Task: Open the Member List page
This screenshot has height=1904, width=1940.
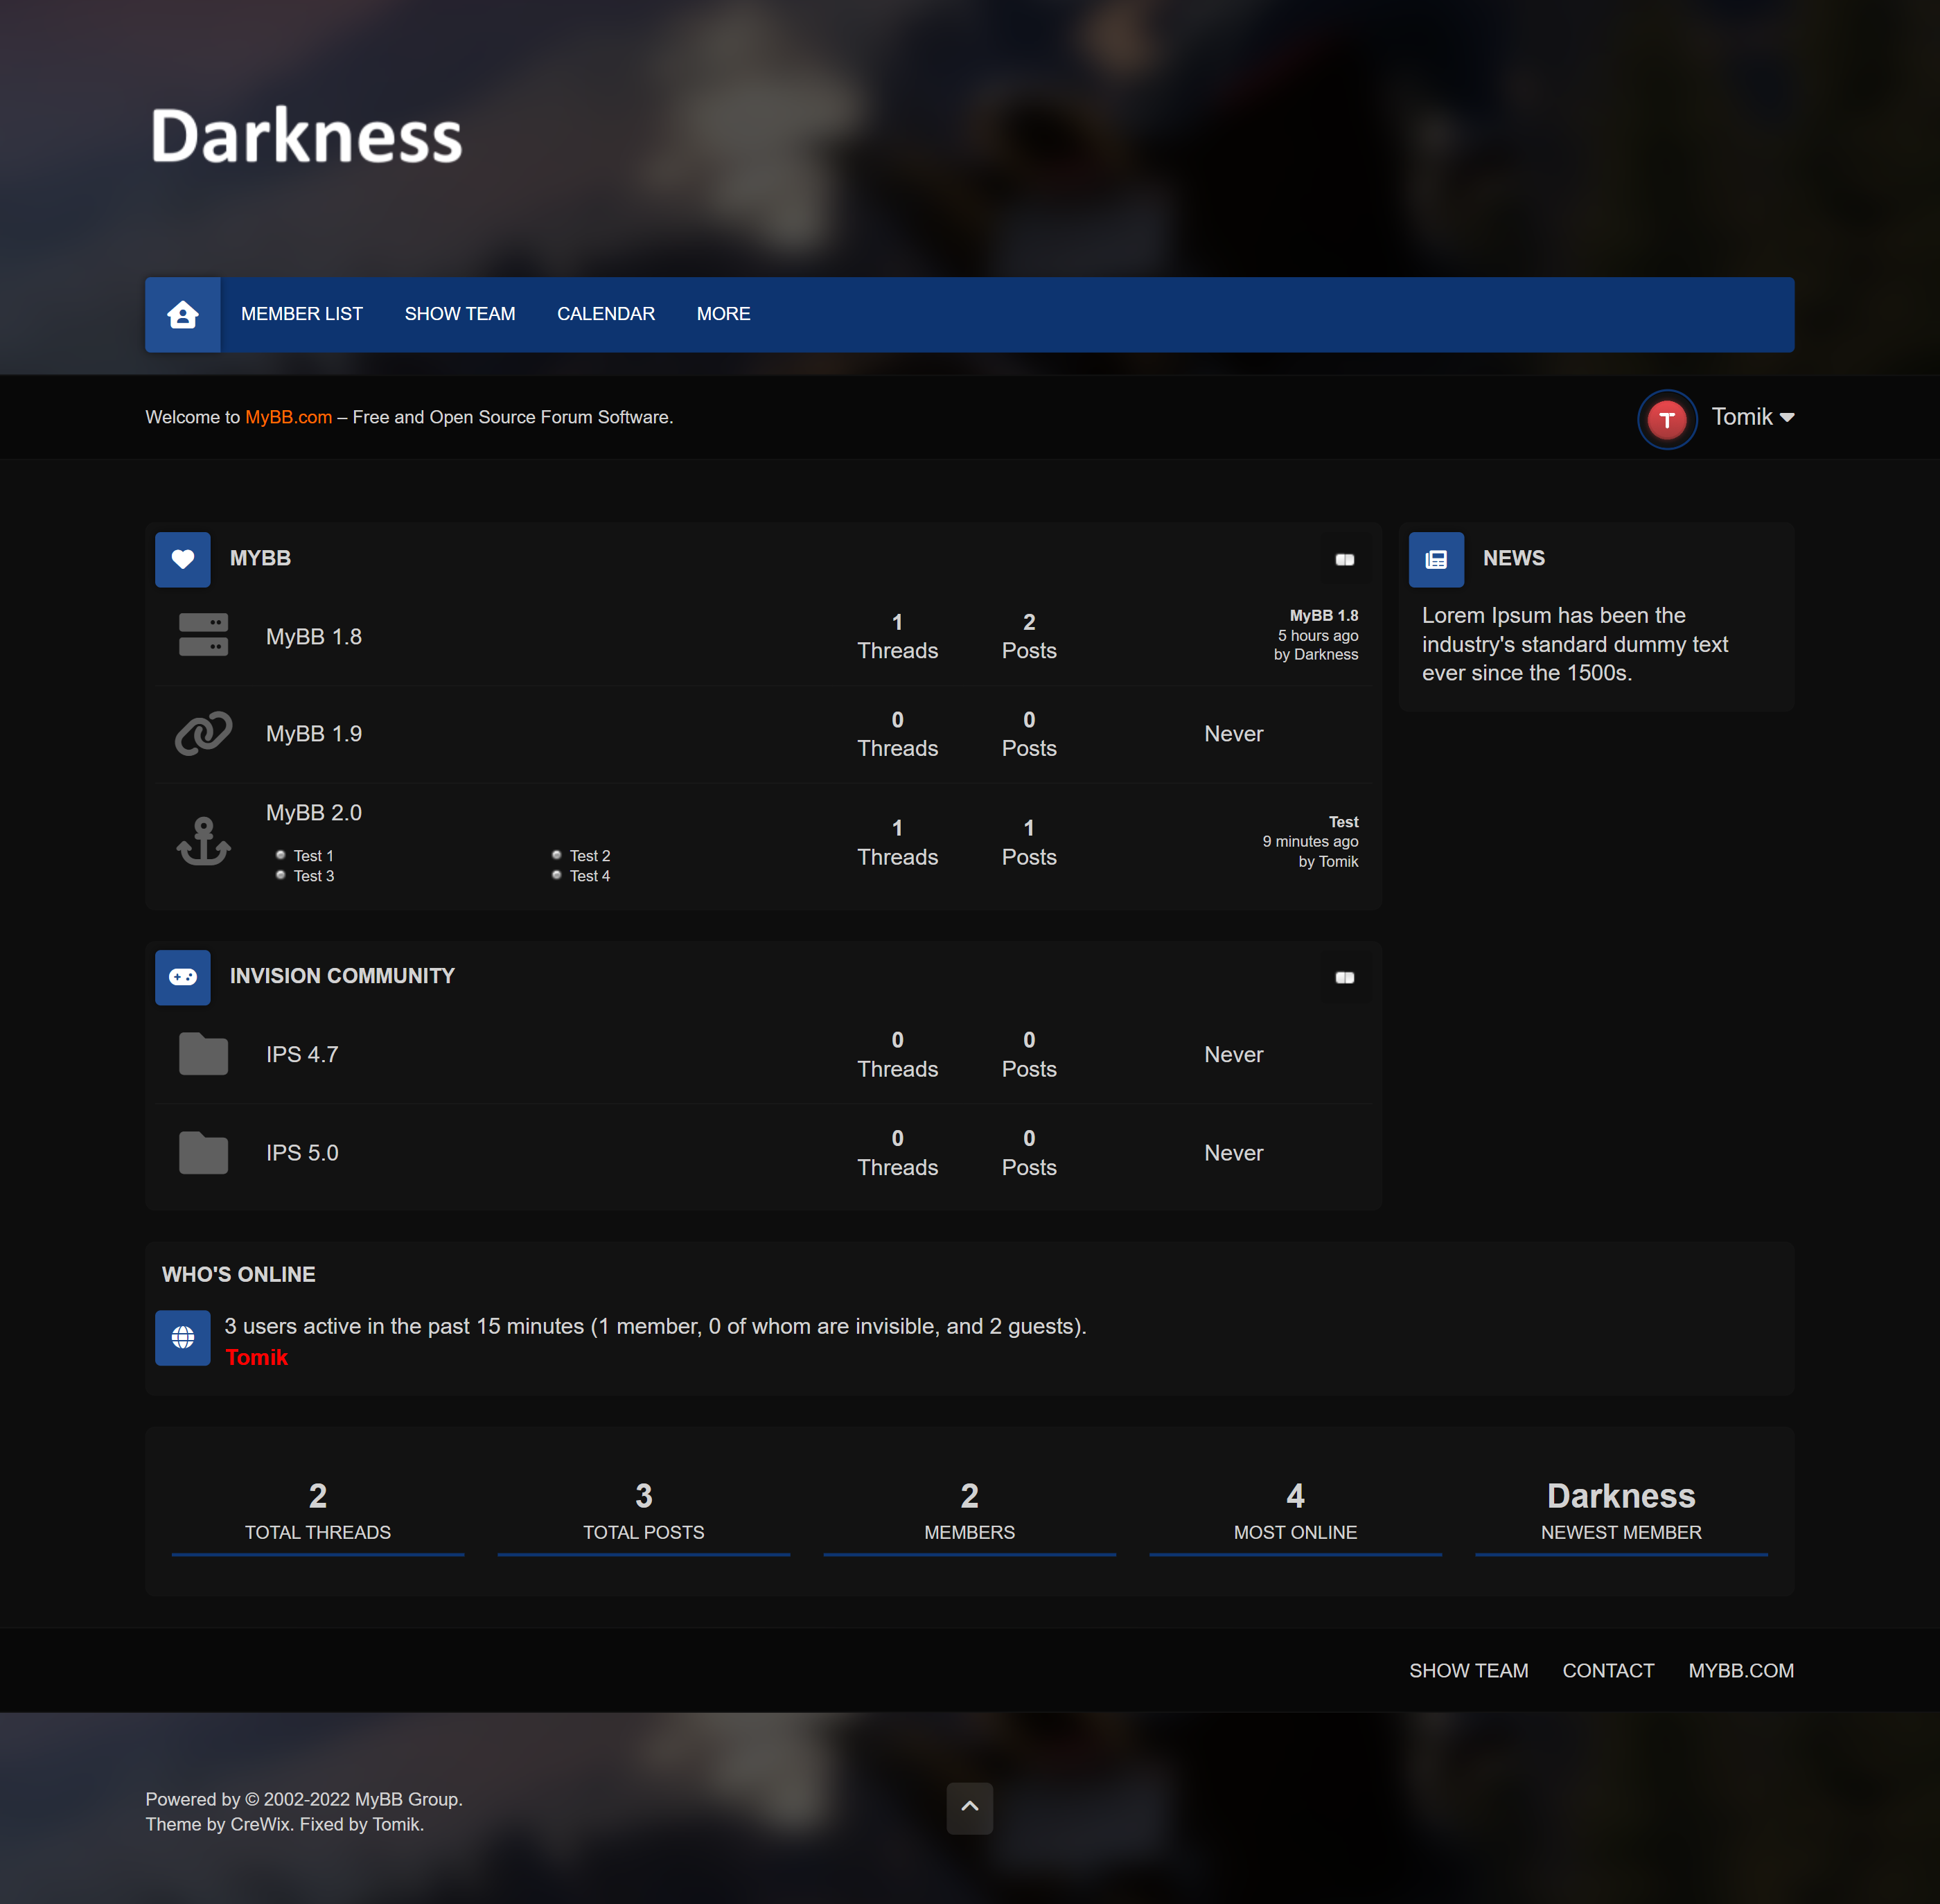Action: tap(301, 314)
